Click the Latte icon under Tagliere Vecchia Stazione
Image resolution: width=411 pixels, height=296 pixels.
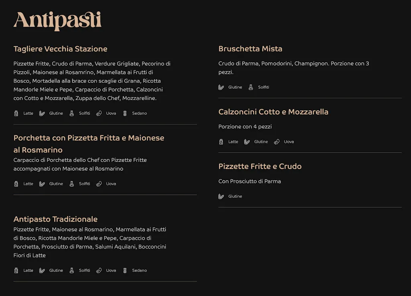(16, 113)
